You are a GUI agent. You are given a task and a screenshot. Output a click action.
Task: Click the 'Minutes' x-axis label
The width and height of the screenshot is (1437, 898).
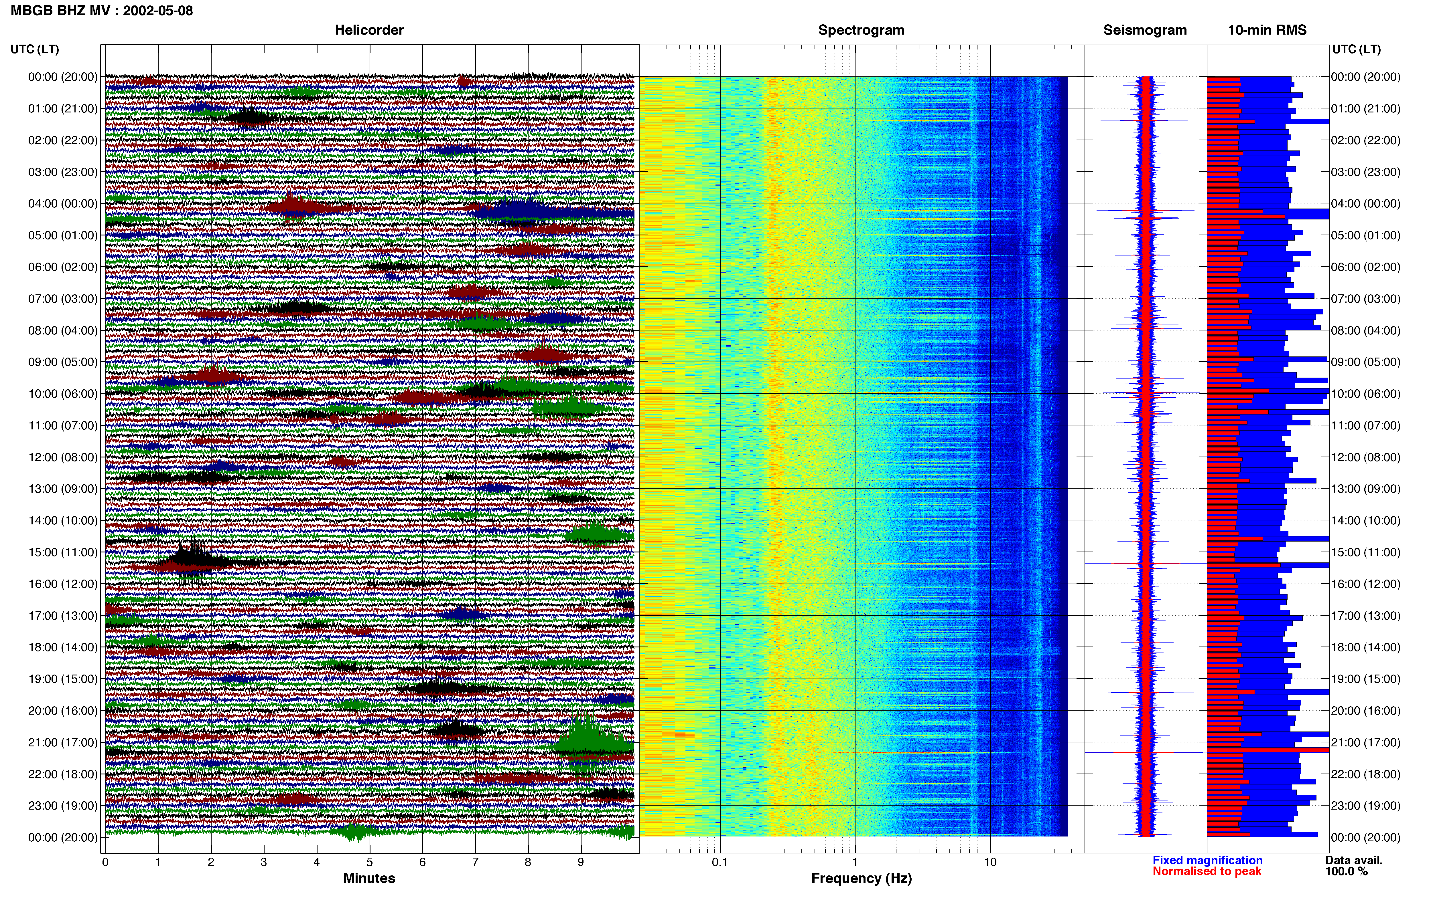[x=369, y=878]
